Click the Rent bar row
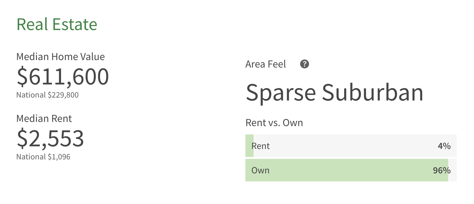Image resolution: width=474 pixels, height=204 pixels. pos(351,146)
